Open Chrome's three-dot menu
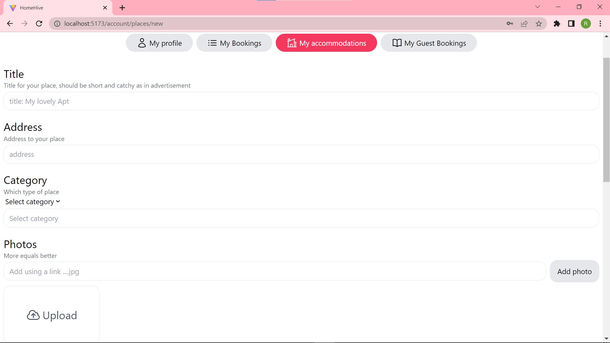This screenshot has height=343, width=610. (x=600, y=24)
